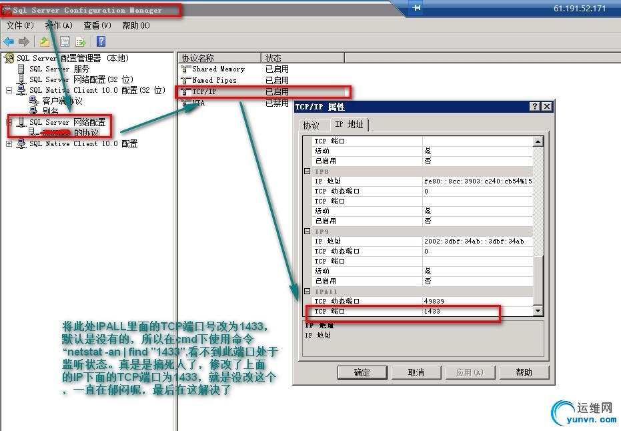The width and height of the screenshot is (621, 431).
Task: Click the IP8 group header label
Action: coord(322,171)
